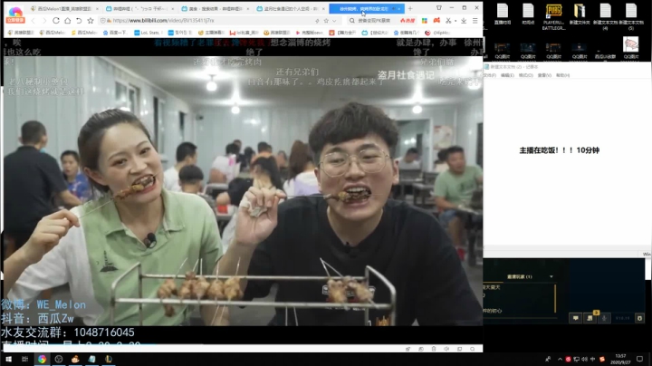Open a new browser tab

coord(410,8)
